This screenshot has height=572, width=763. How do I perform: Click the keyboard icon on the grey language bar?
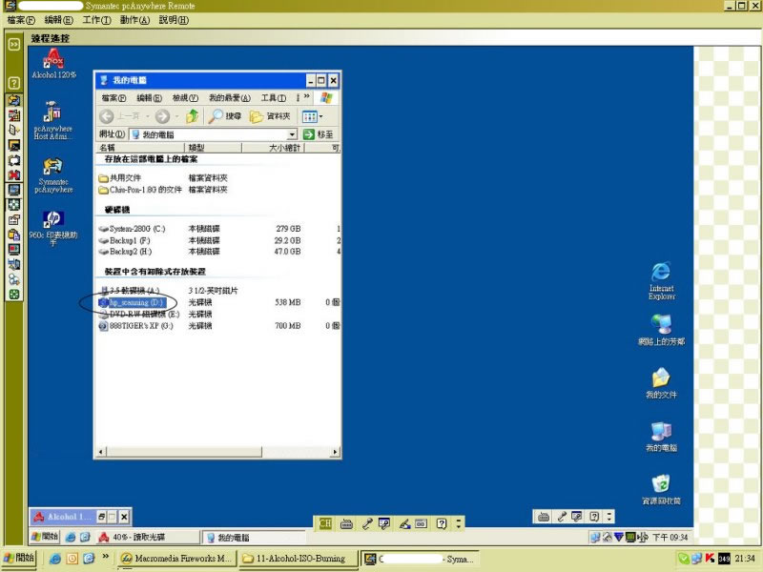[x=544, y=517]
